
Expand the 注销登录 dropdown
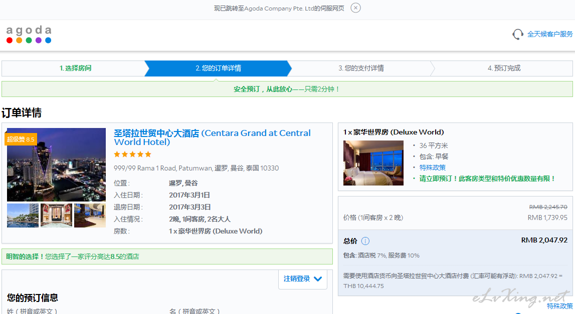pos(302,278)
